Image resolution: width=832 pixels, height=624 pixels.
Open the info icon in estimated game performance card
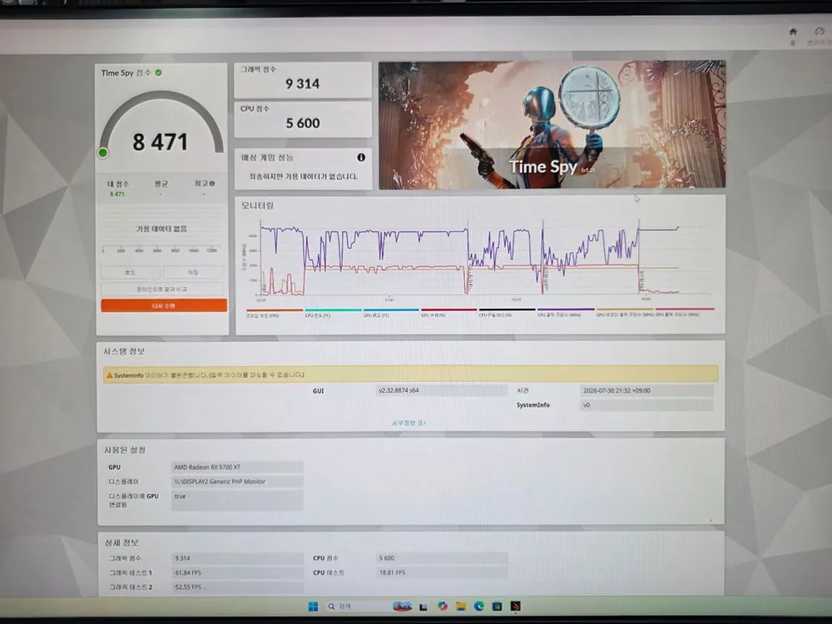(x=361, y=157)
